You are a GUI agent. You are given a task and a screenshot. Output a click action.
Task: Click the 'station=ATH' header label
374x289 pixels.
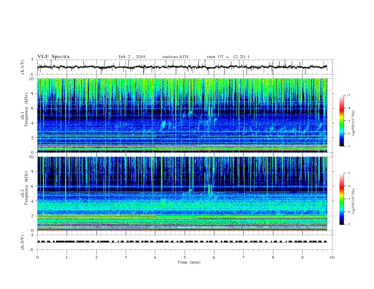175,57
